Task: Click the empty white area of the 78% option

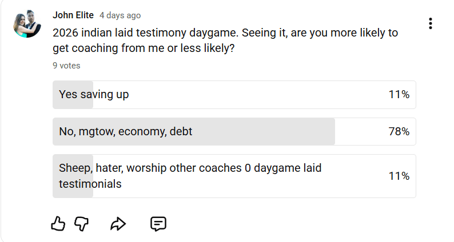Action: coord(360,132)
